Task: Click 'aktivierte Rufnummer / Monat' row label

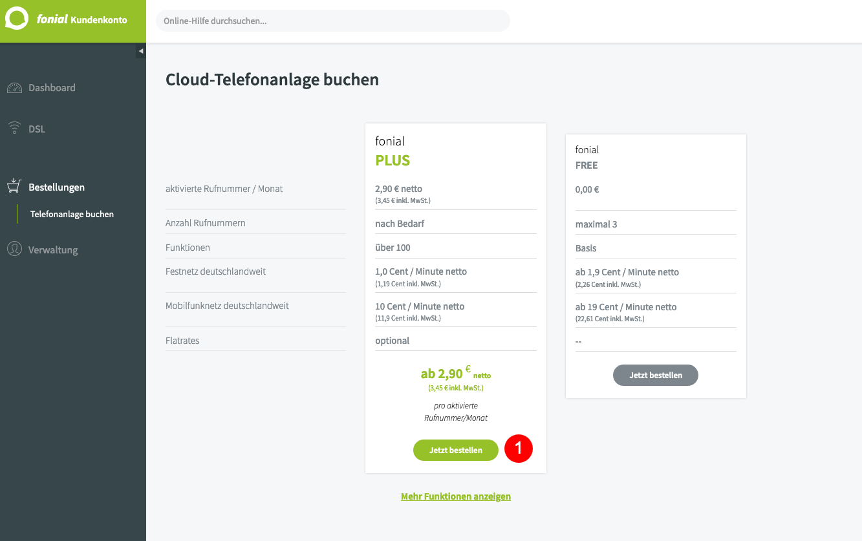Action: (x=224, y=189)
